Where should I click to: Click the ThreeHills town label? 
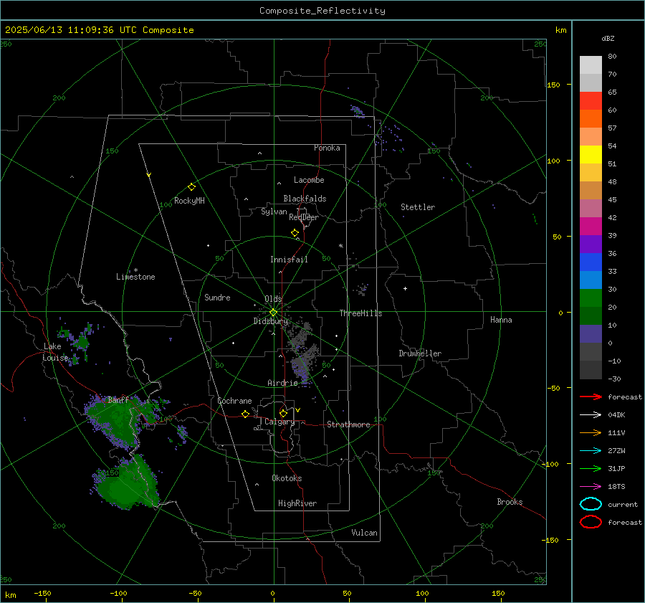360,313
